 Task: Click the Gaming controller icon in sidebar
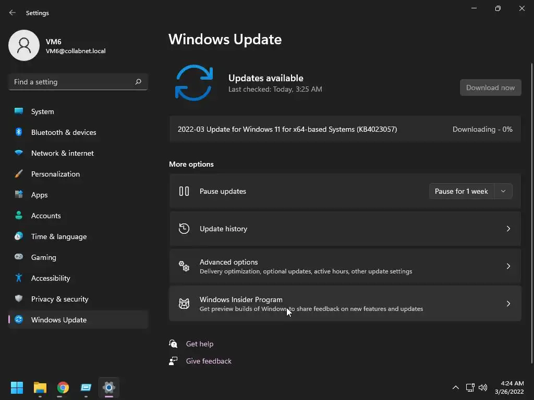tap(19, 257)
